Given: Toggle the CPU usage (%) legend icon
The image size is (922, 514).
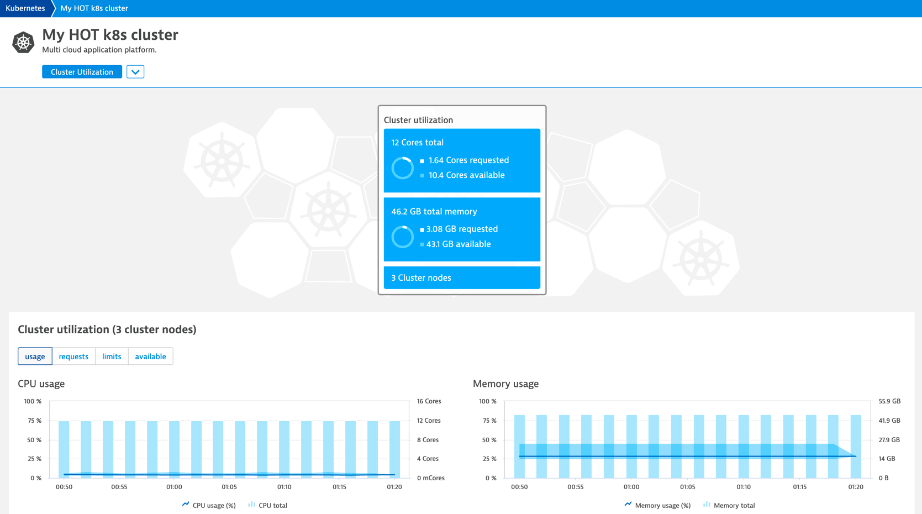Looking at the screenshot, I should (x=186, y=504).
